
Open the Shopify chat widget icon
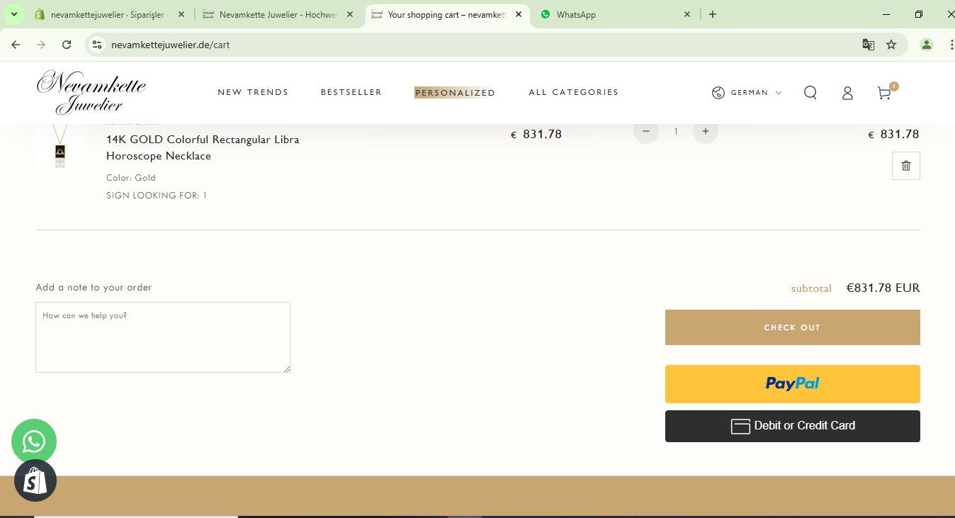pyautogui.click(x=35, y=481)
